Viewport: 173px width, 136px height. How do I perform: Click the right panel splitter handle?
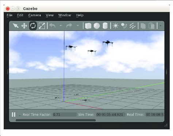pos(166,72)
